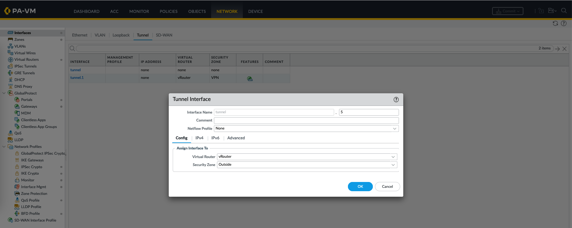Switch to the IPv4 tab
The width and height of the screenshot is (572, 228).
point(199,138)
